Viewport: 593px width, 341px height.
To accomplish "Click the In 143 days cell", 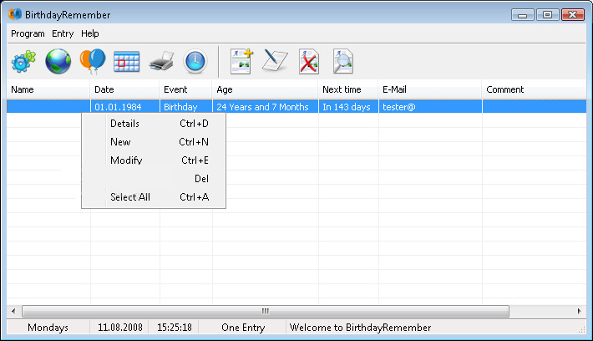I will (x=348, y=107).
